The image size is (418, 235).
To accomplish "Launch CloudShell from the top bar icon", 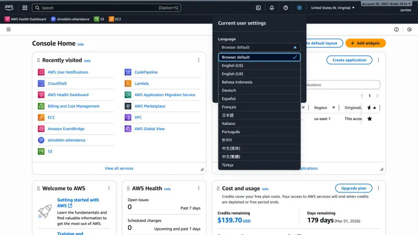I will coord(258,8).
